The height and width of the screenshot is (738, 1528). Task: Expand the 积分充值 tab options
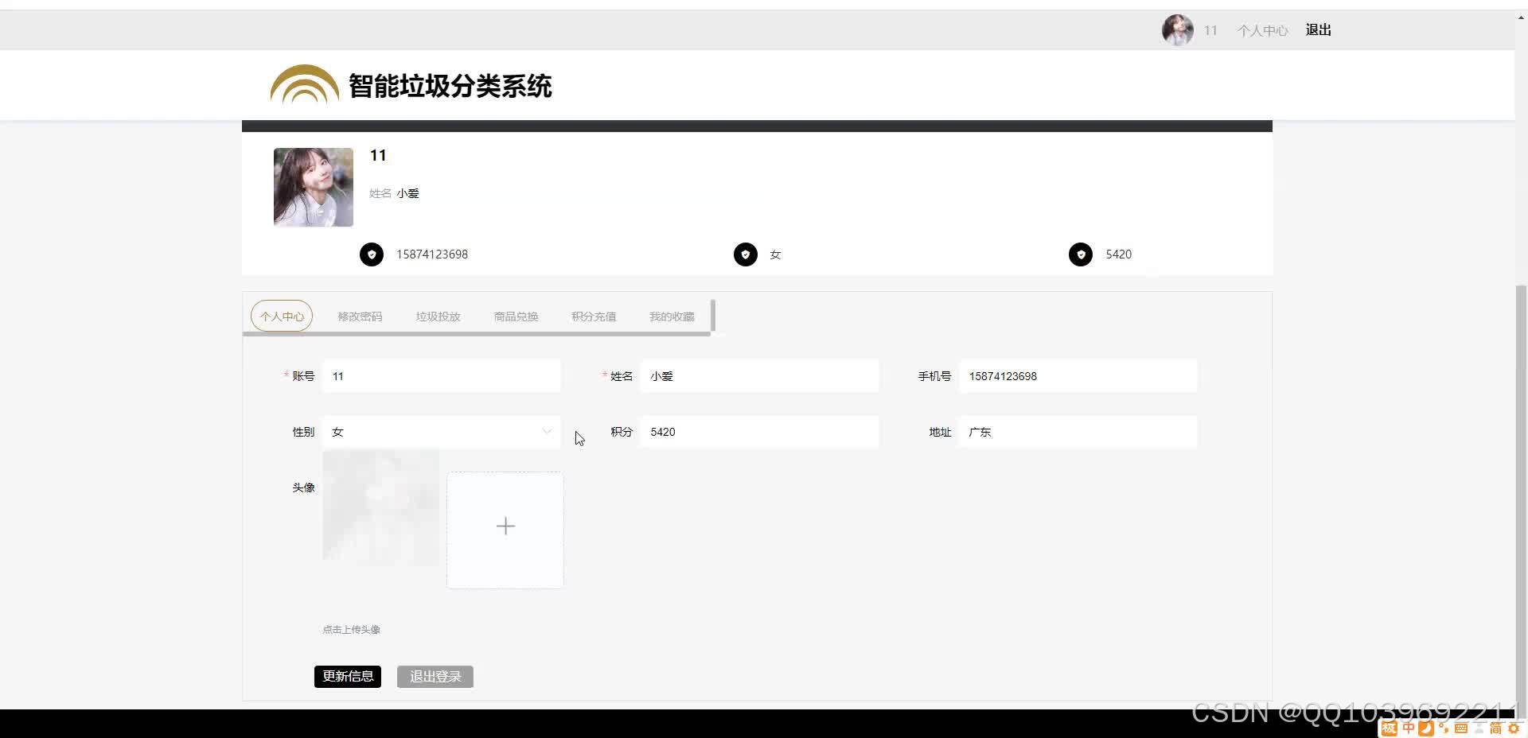(x=593, y=316)
